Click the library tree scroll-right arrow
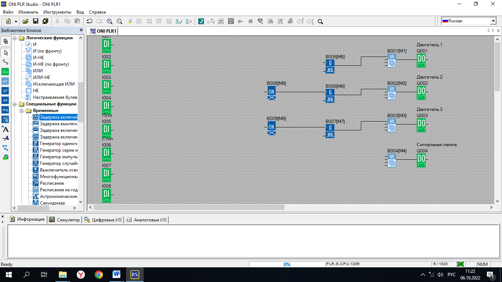502x282 pixels. (74, 208)
